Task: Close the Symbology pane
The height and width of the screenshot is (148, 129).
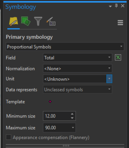Action: tap(123, 6)
